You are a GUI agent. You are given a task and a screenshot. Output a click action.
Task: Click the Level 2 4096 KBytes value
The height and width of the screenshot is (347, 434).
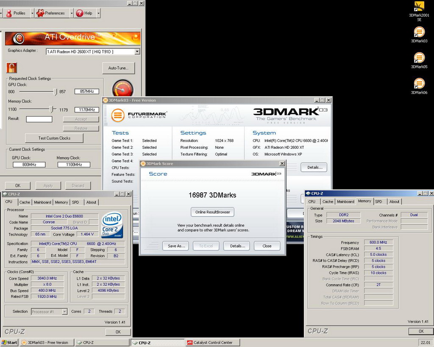[x=108, y=290]
